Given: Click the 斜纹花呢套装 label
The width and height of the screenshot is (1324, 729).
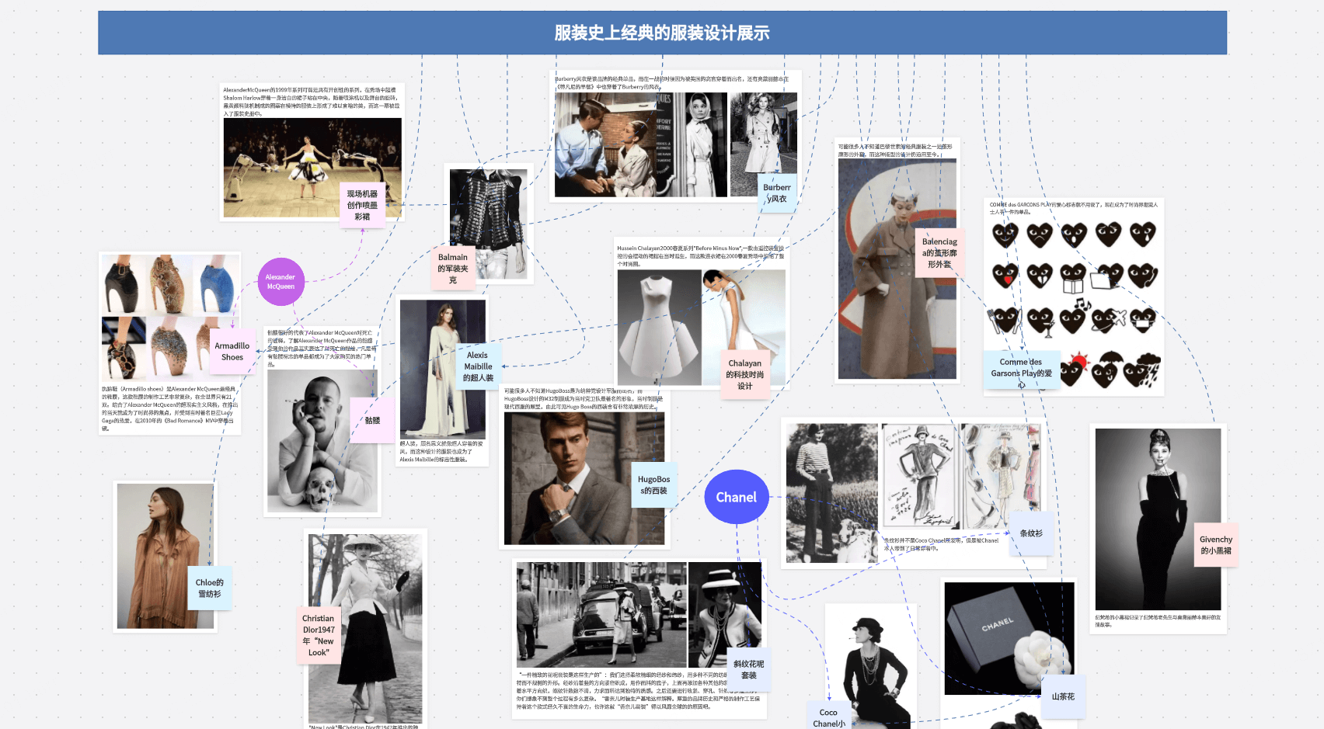Looking at the screenshot, I should click(x=749, y=669).
